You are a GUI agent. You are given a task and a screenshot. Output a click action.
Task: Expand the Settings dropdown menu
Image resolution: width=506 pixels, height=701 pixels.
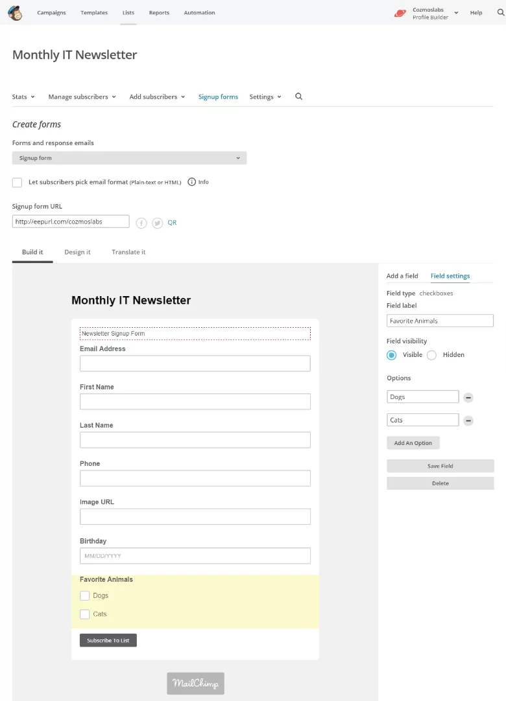265,97
